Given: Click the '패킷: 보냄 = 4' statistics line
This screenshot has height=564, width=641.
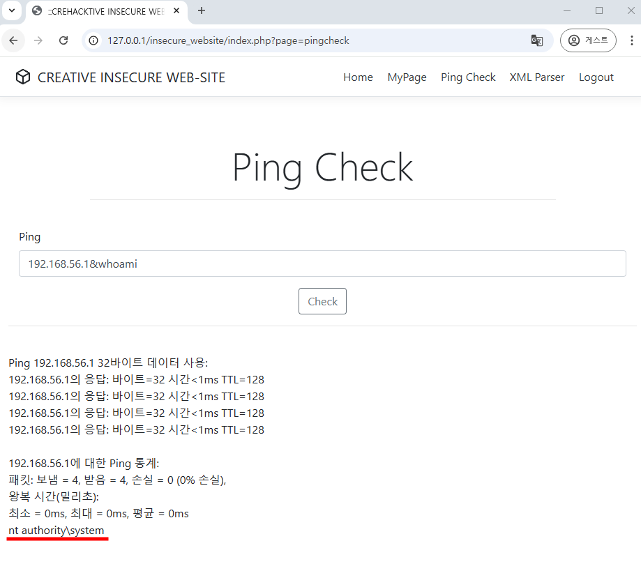Looking at the screenshot, I should [117, 480].
